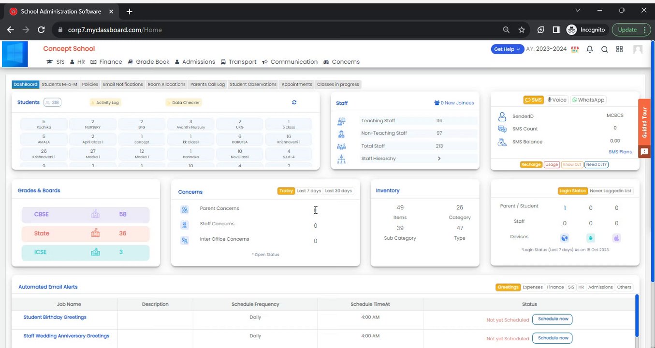Screen dimensions: 655x348
Task: Switch concerns filter to Last 7 days
Action: (309, 191)
